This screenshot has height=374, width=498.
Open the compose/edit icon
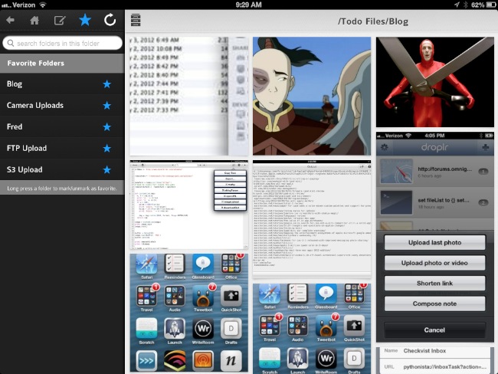click(60, 21)
